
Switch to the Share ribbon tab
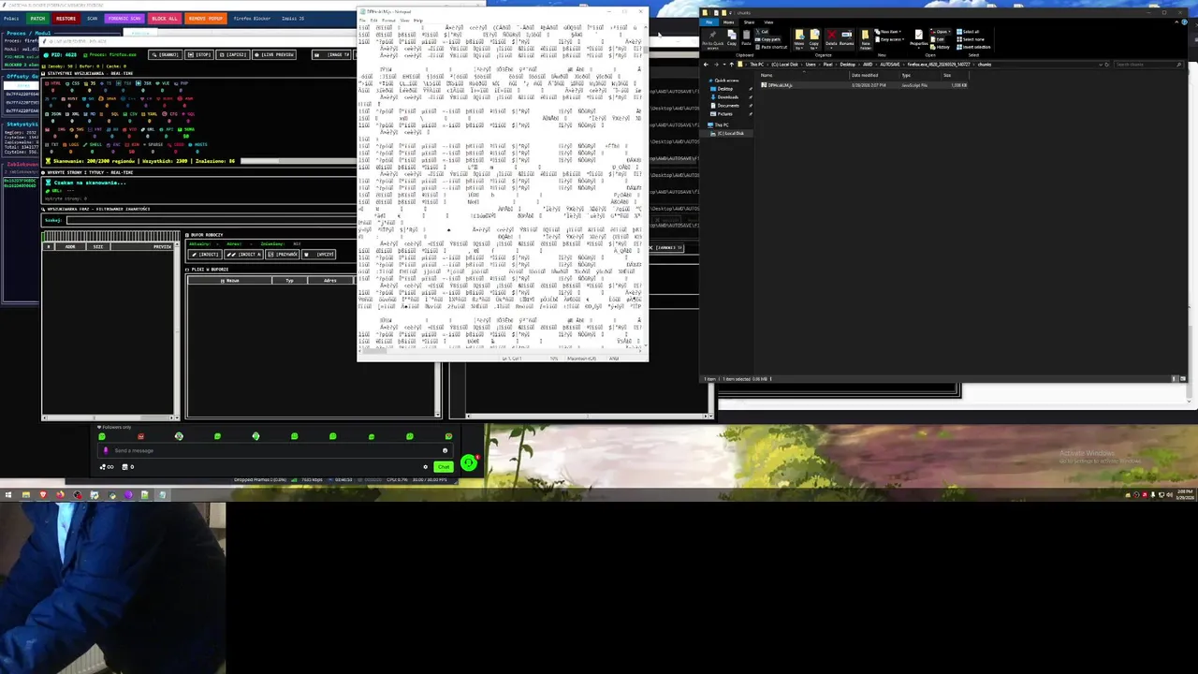click(x=749, y=22)
